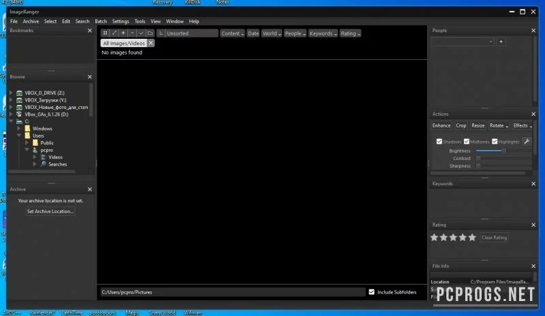
Task: Set rating to five stars
Action: coord(471,238)
